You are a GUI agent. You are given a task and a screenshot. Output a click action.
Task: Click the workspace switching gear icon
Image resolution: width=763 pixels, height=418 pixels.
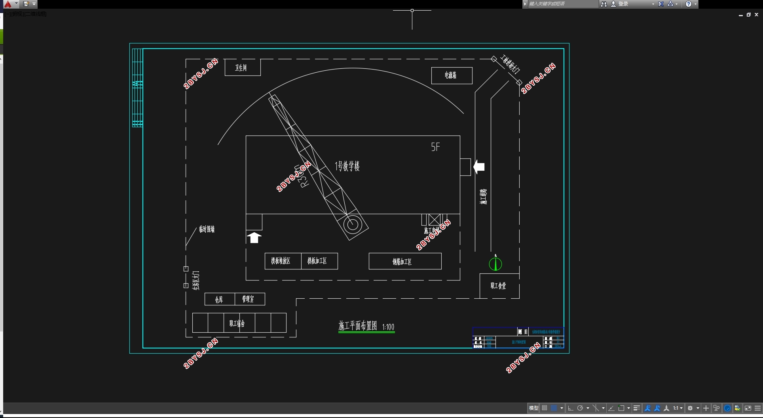(x=690, y=408)
